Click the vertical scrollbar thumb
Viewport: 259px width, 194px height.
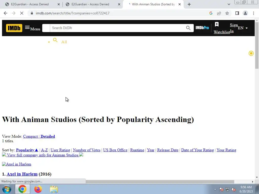click(257, 45)
